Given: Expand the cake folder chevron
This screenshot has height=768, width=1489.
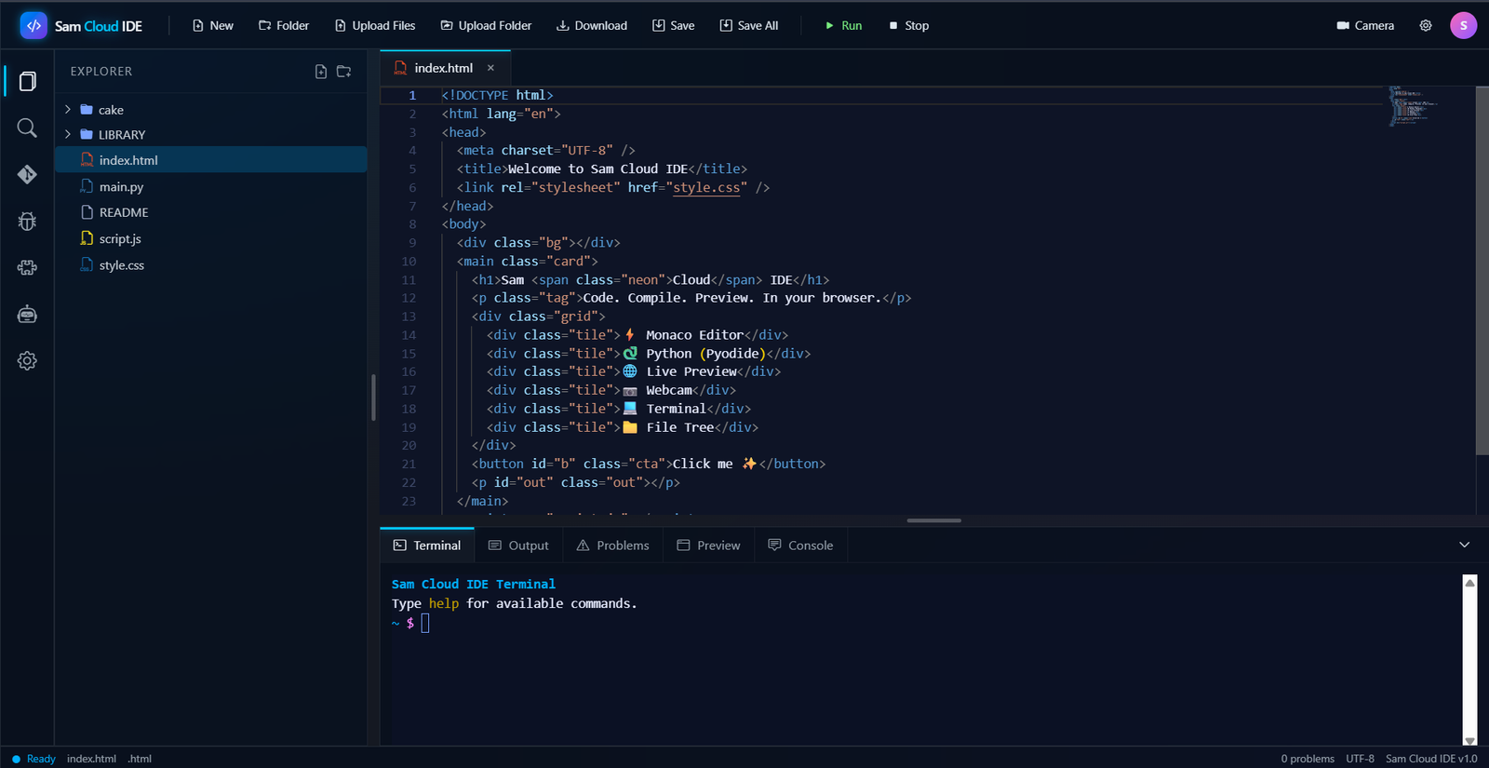Looking at the screenshot, I should (68, 110).
